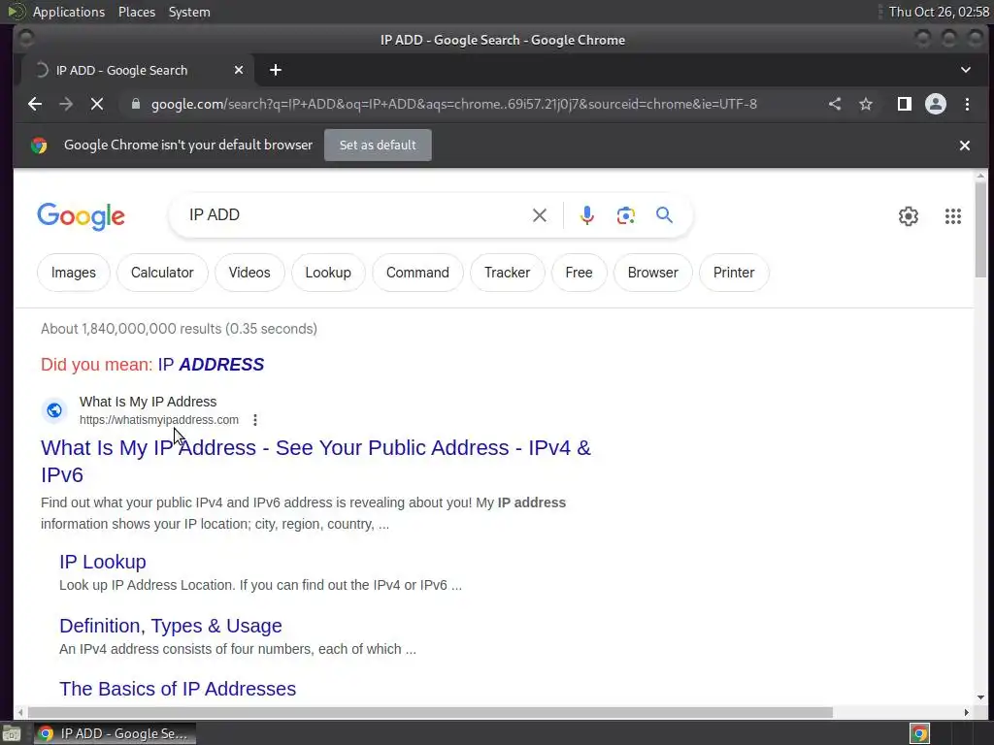Open the Chrome profile avatar

click(936, 104)
